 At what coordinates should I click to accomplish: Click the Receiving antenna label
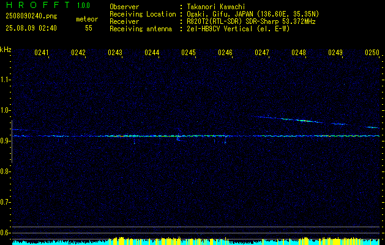point(141,29)
